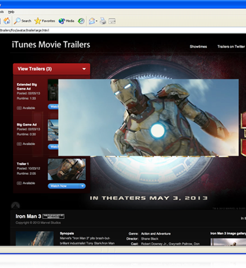This screenshot has width=246, height=268.
Task: Click the Mail envelope icon
Action: point(92,21)
